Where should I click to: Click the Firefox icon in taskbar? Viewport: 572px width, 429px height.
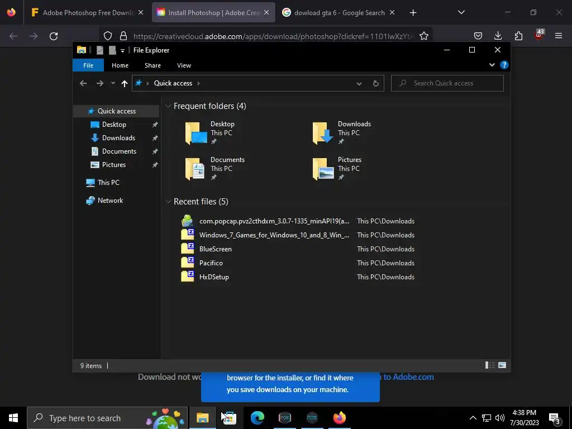tap(339, 418)
